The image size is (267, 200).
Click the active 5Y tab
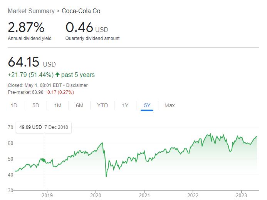click(147, 105)
